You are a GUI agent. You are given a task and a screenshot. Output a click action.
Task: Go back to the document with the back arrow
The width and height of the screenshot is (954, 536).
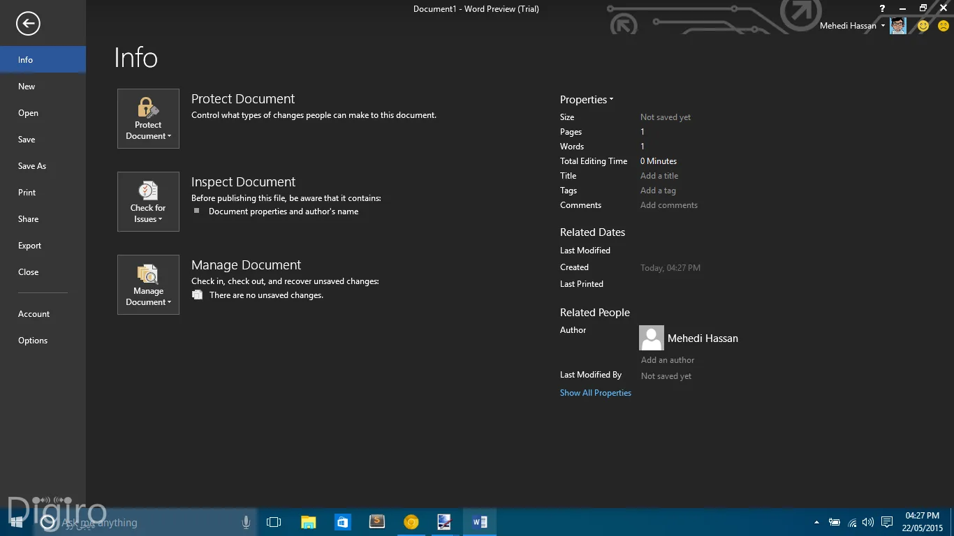[28, 24]
